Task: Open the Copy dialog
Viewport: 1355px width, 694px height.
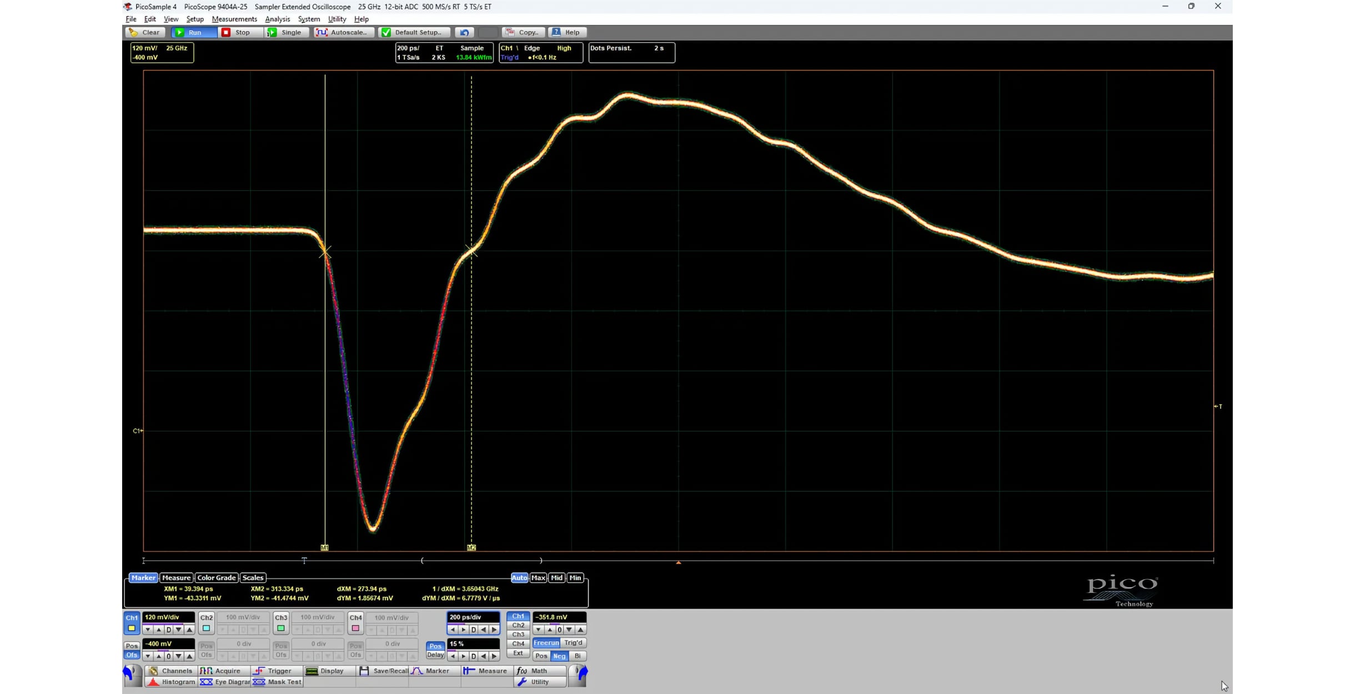Action: point(523,32)
